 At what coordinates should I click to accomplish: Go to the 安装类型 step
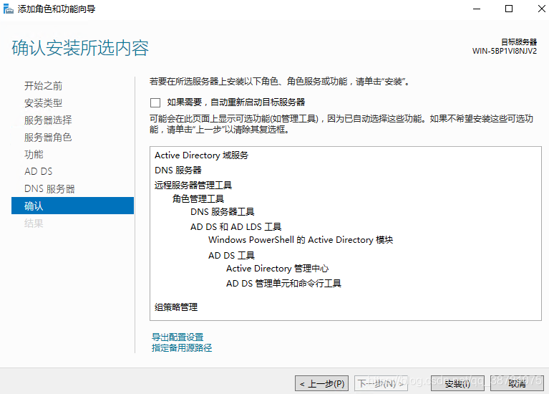[x=43, y=102]
